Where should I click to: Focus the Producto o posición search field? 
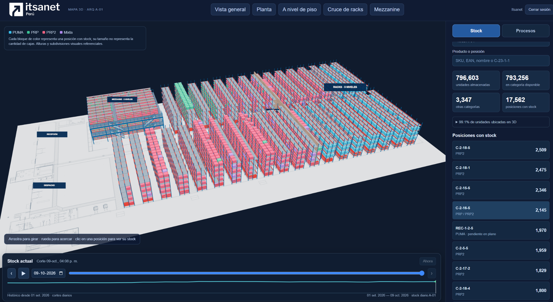[x=501, y=61]
